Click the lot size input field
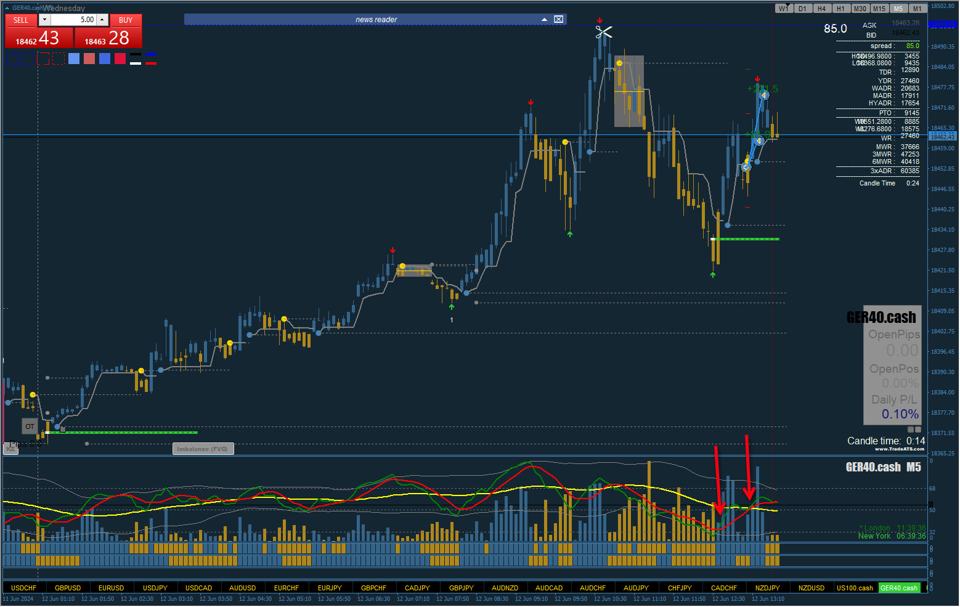960x607 pixels. click(73, 20)
